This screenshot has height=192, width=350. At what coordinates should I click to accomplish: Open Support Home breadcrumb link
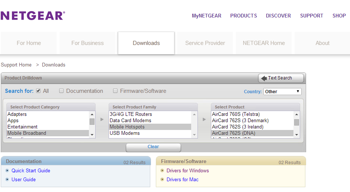click(x=16, y=65)
